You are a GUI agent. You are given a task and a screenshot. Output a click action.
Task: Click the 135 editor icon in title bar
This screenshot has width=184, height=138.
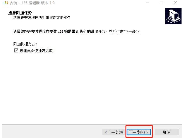6,3
